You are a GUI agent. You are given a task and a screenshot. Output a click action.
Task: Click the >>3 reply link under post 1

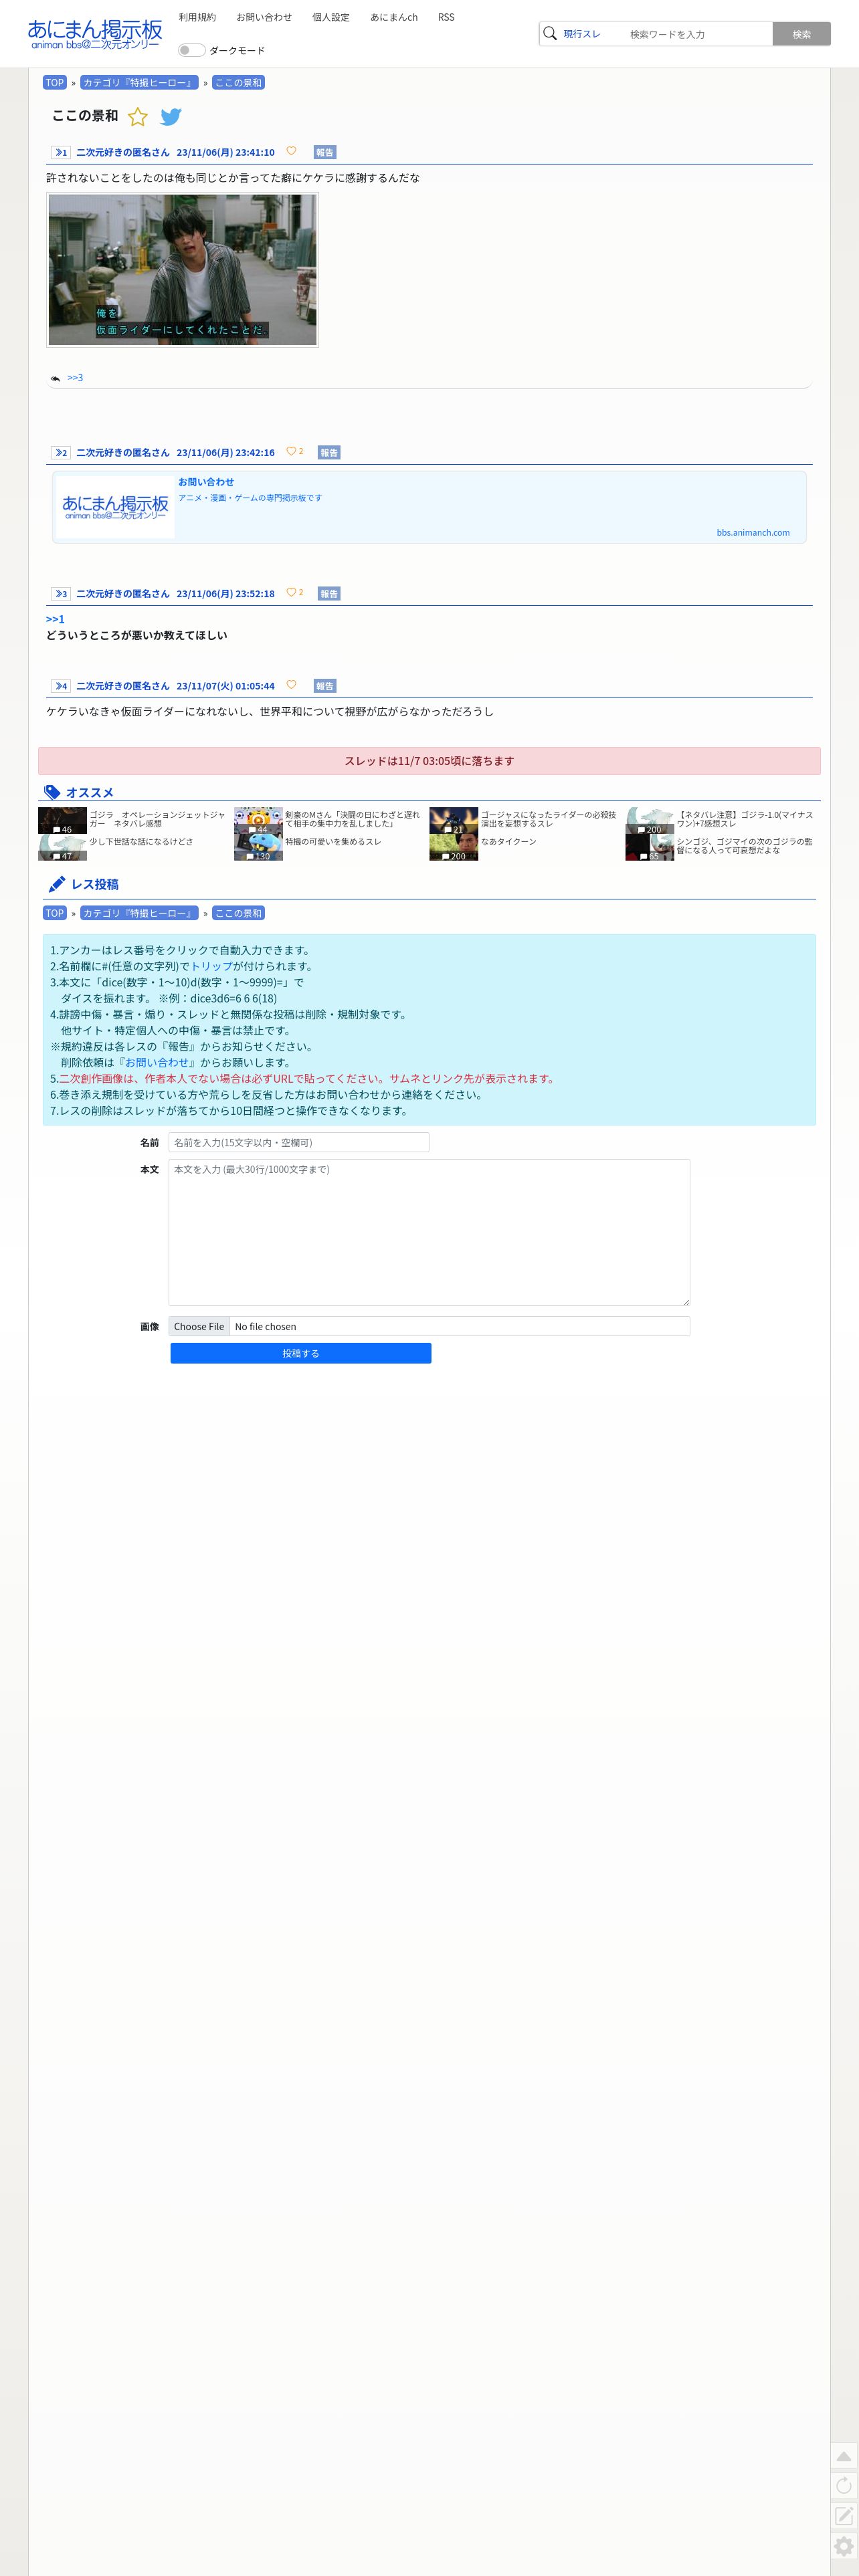coord(75,378)
